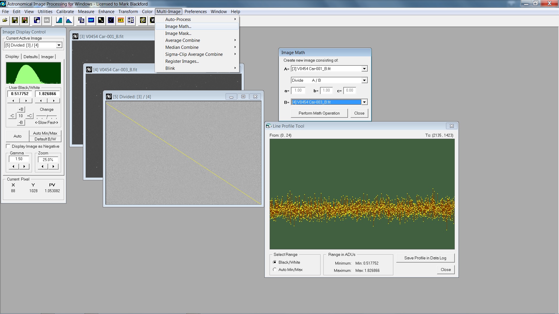
Task: Select the Black/White range radio button
Action: tap(275, 262)
